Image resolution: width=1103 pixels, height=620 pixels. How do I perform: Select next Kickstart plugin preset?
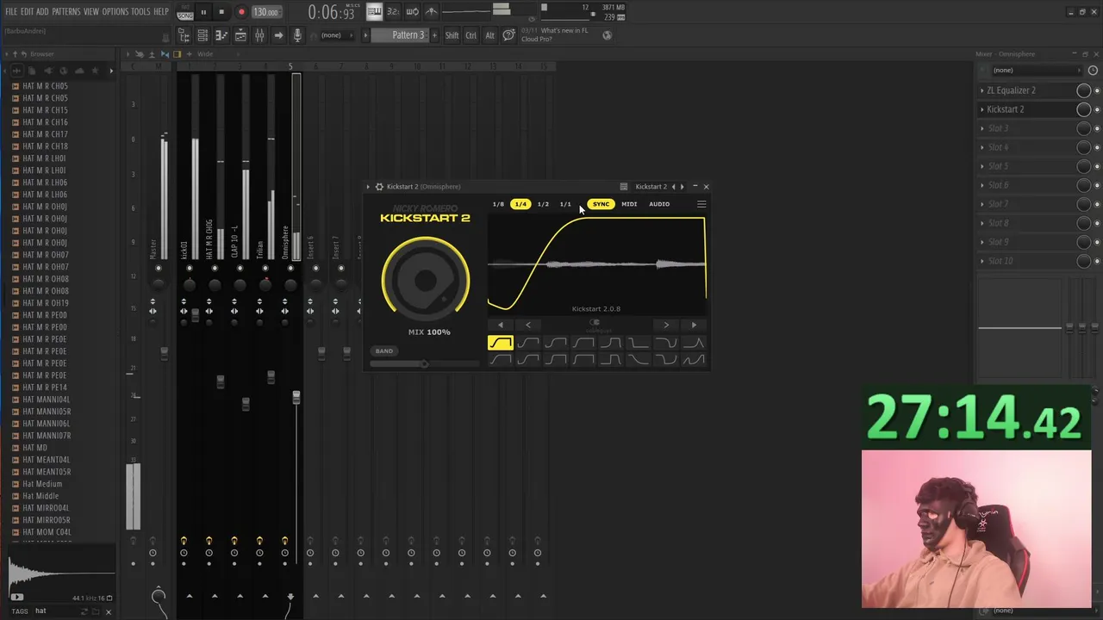coord(682,187)
